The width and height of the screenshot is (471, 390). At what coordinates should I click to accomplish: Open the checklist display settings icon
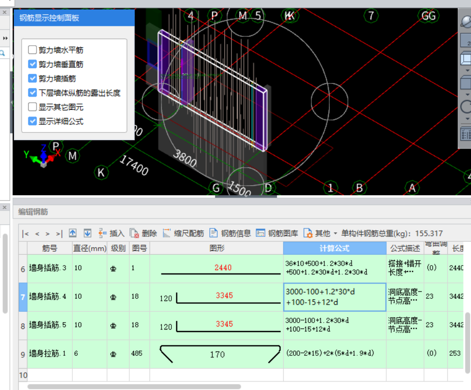click(466, 134)
